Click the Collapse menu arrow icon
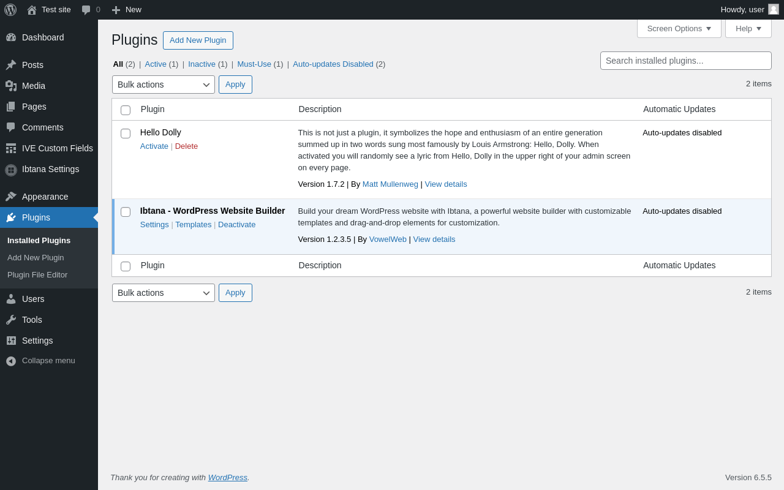 [x=11, y=361]
